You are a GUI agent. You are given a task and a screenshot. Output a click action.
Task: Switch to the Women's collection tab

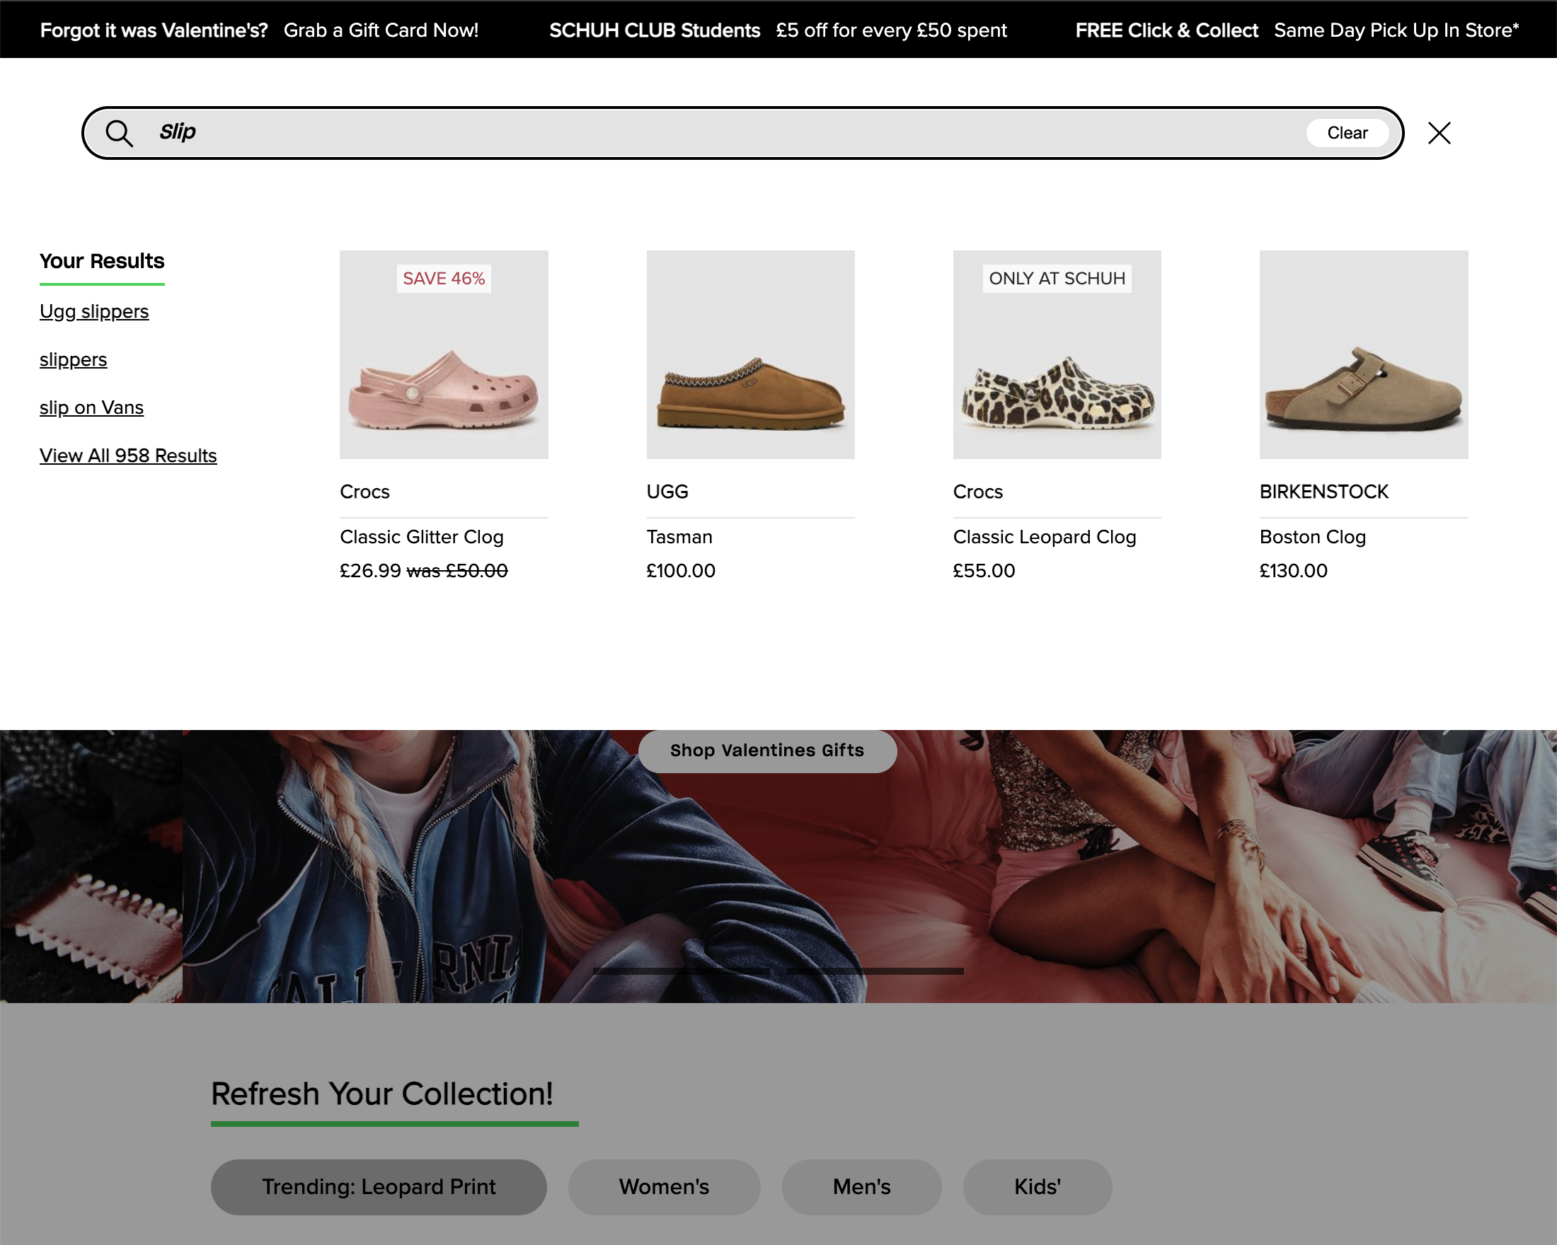click(665, 1186)
